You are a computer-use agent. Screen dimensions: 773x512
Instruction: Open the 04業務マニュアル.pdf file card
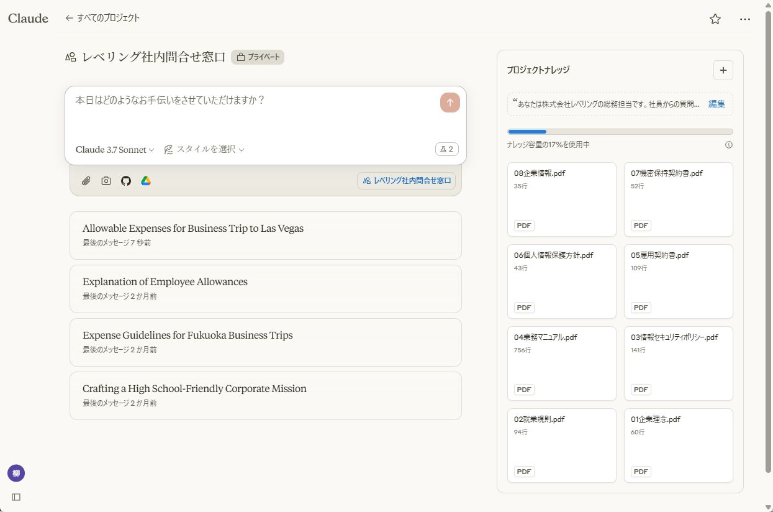[561, 363]
